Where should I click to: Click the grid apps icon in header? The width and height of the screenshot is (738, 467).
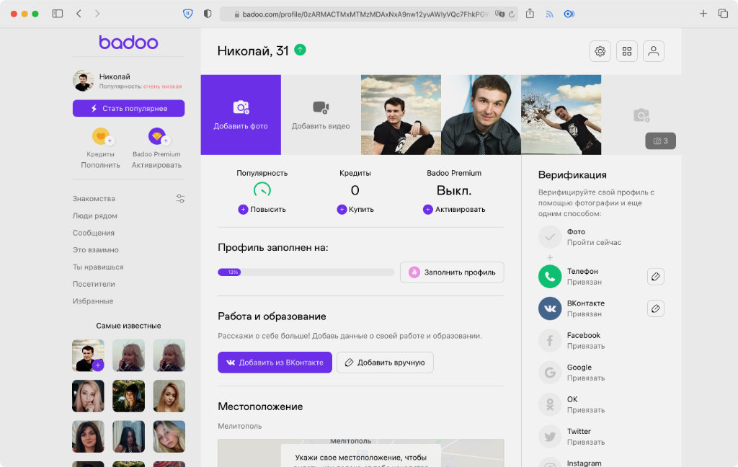(627, 51)
